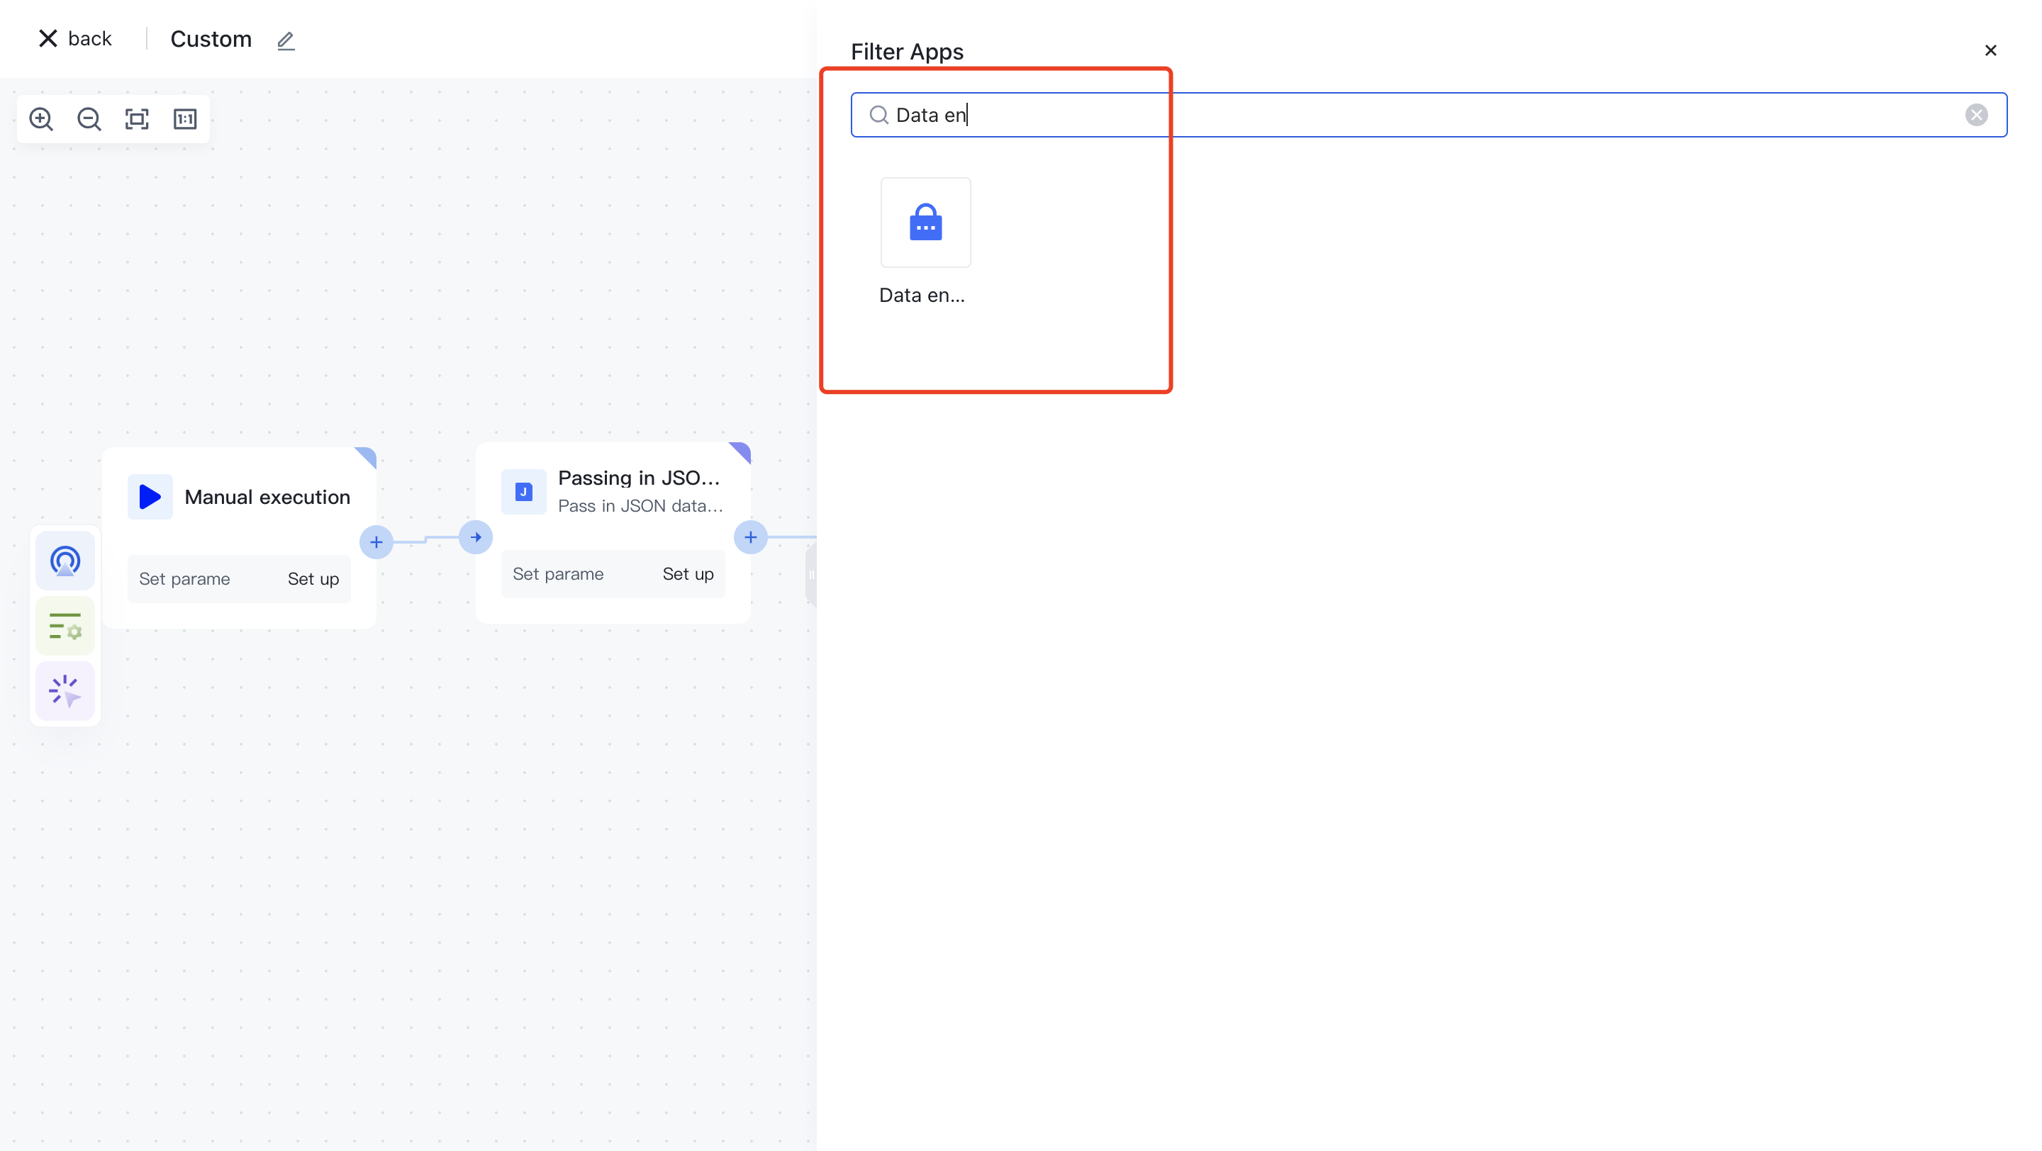Add node after Passing in JSON
This screenshot has width=2042, height=1151.
[x=750, y=538]
